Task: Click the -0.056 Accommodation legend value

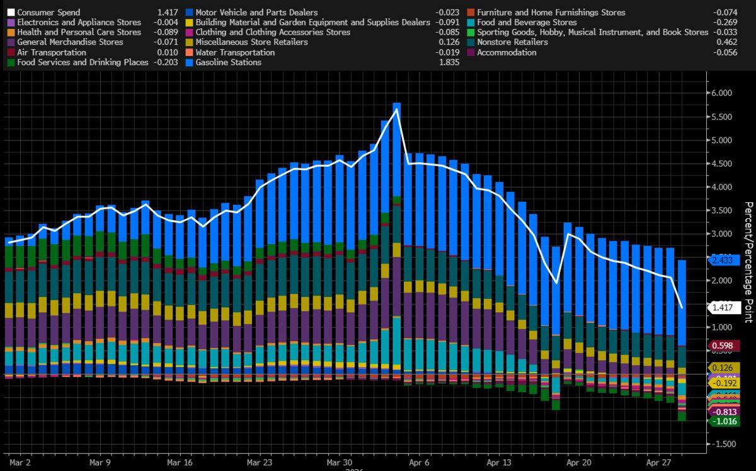Action: 724,52
